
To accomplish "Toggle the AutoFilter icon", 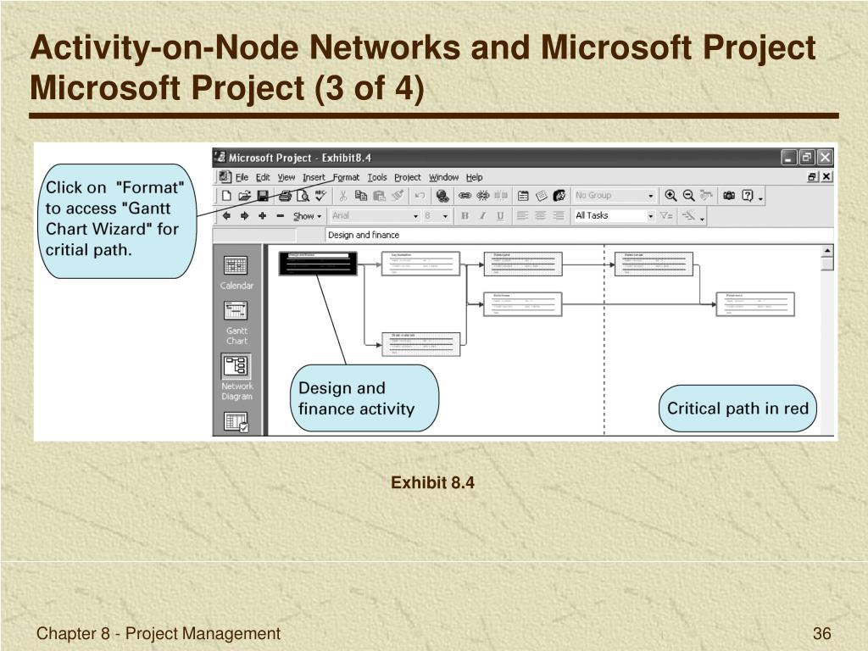I will coord(666,216).
